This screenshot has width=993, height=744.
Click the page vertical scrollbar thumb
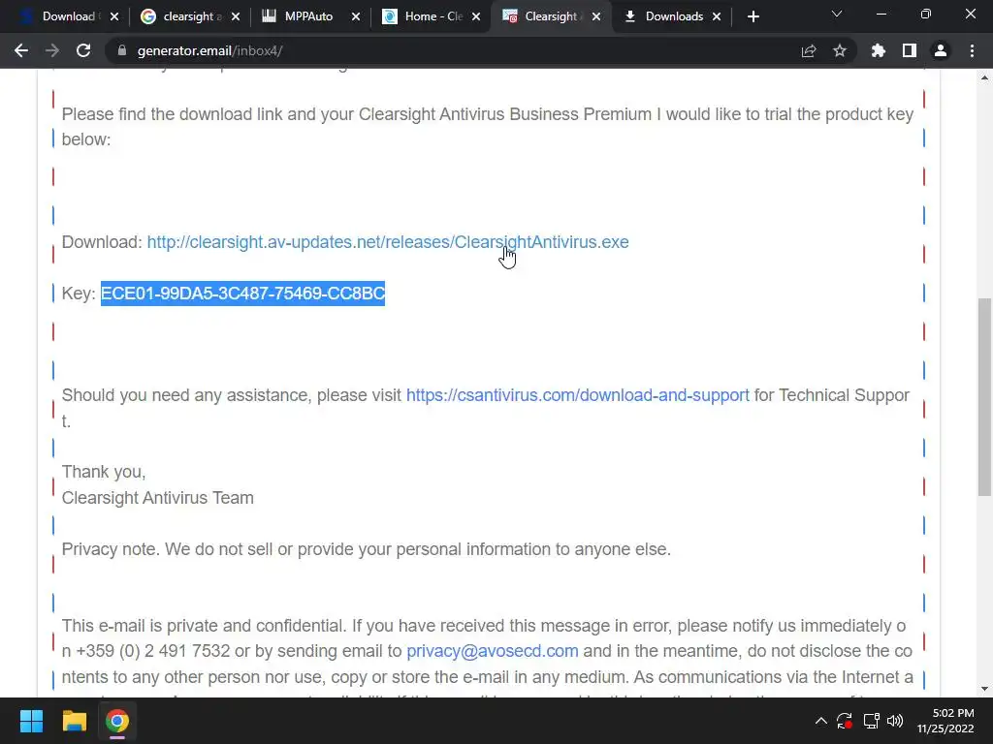point(984,396)
